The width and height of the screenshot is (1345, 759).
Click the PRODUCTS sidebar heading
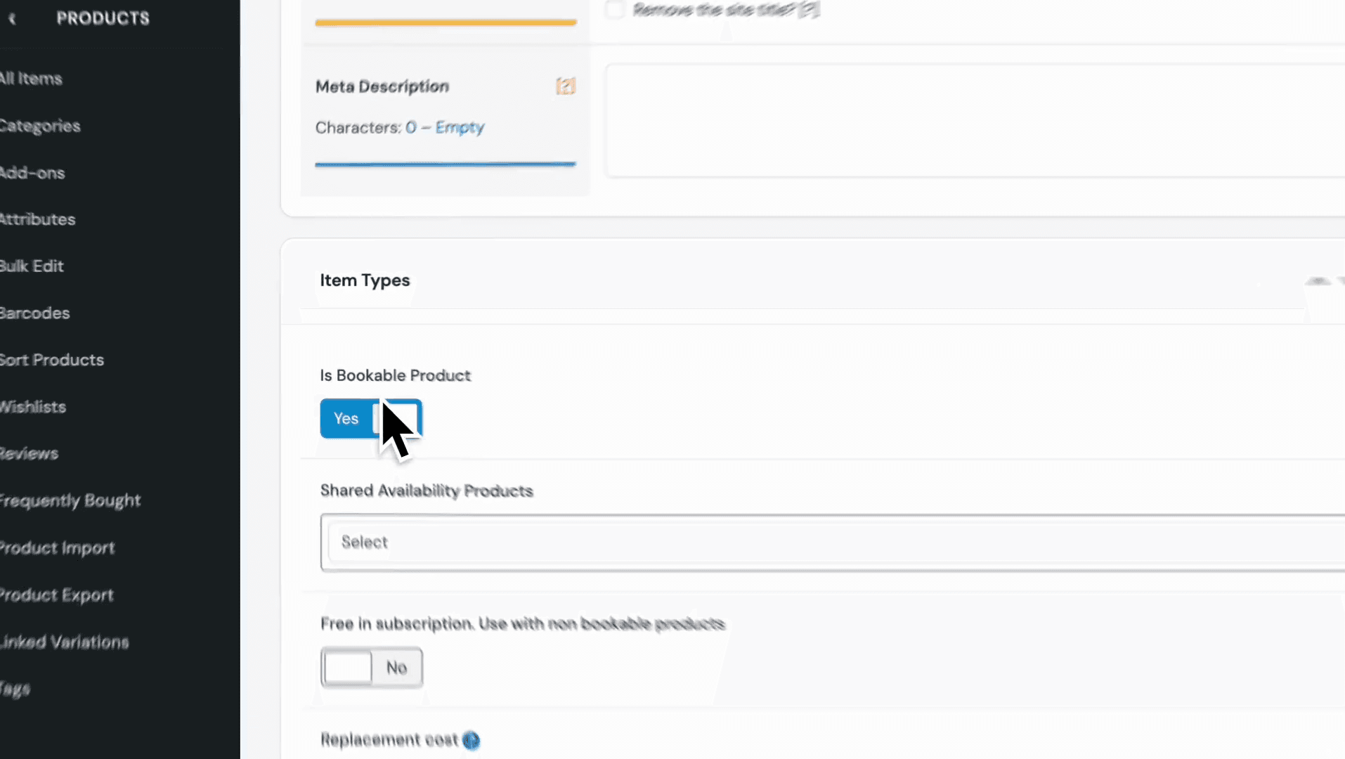(x=103, y=18)
